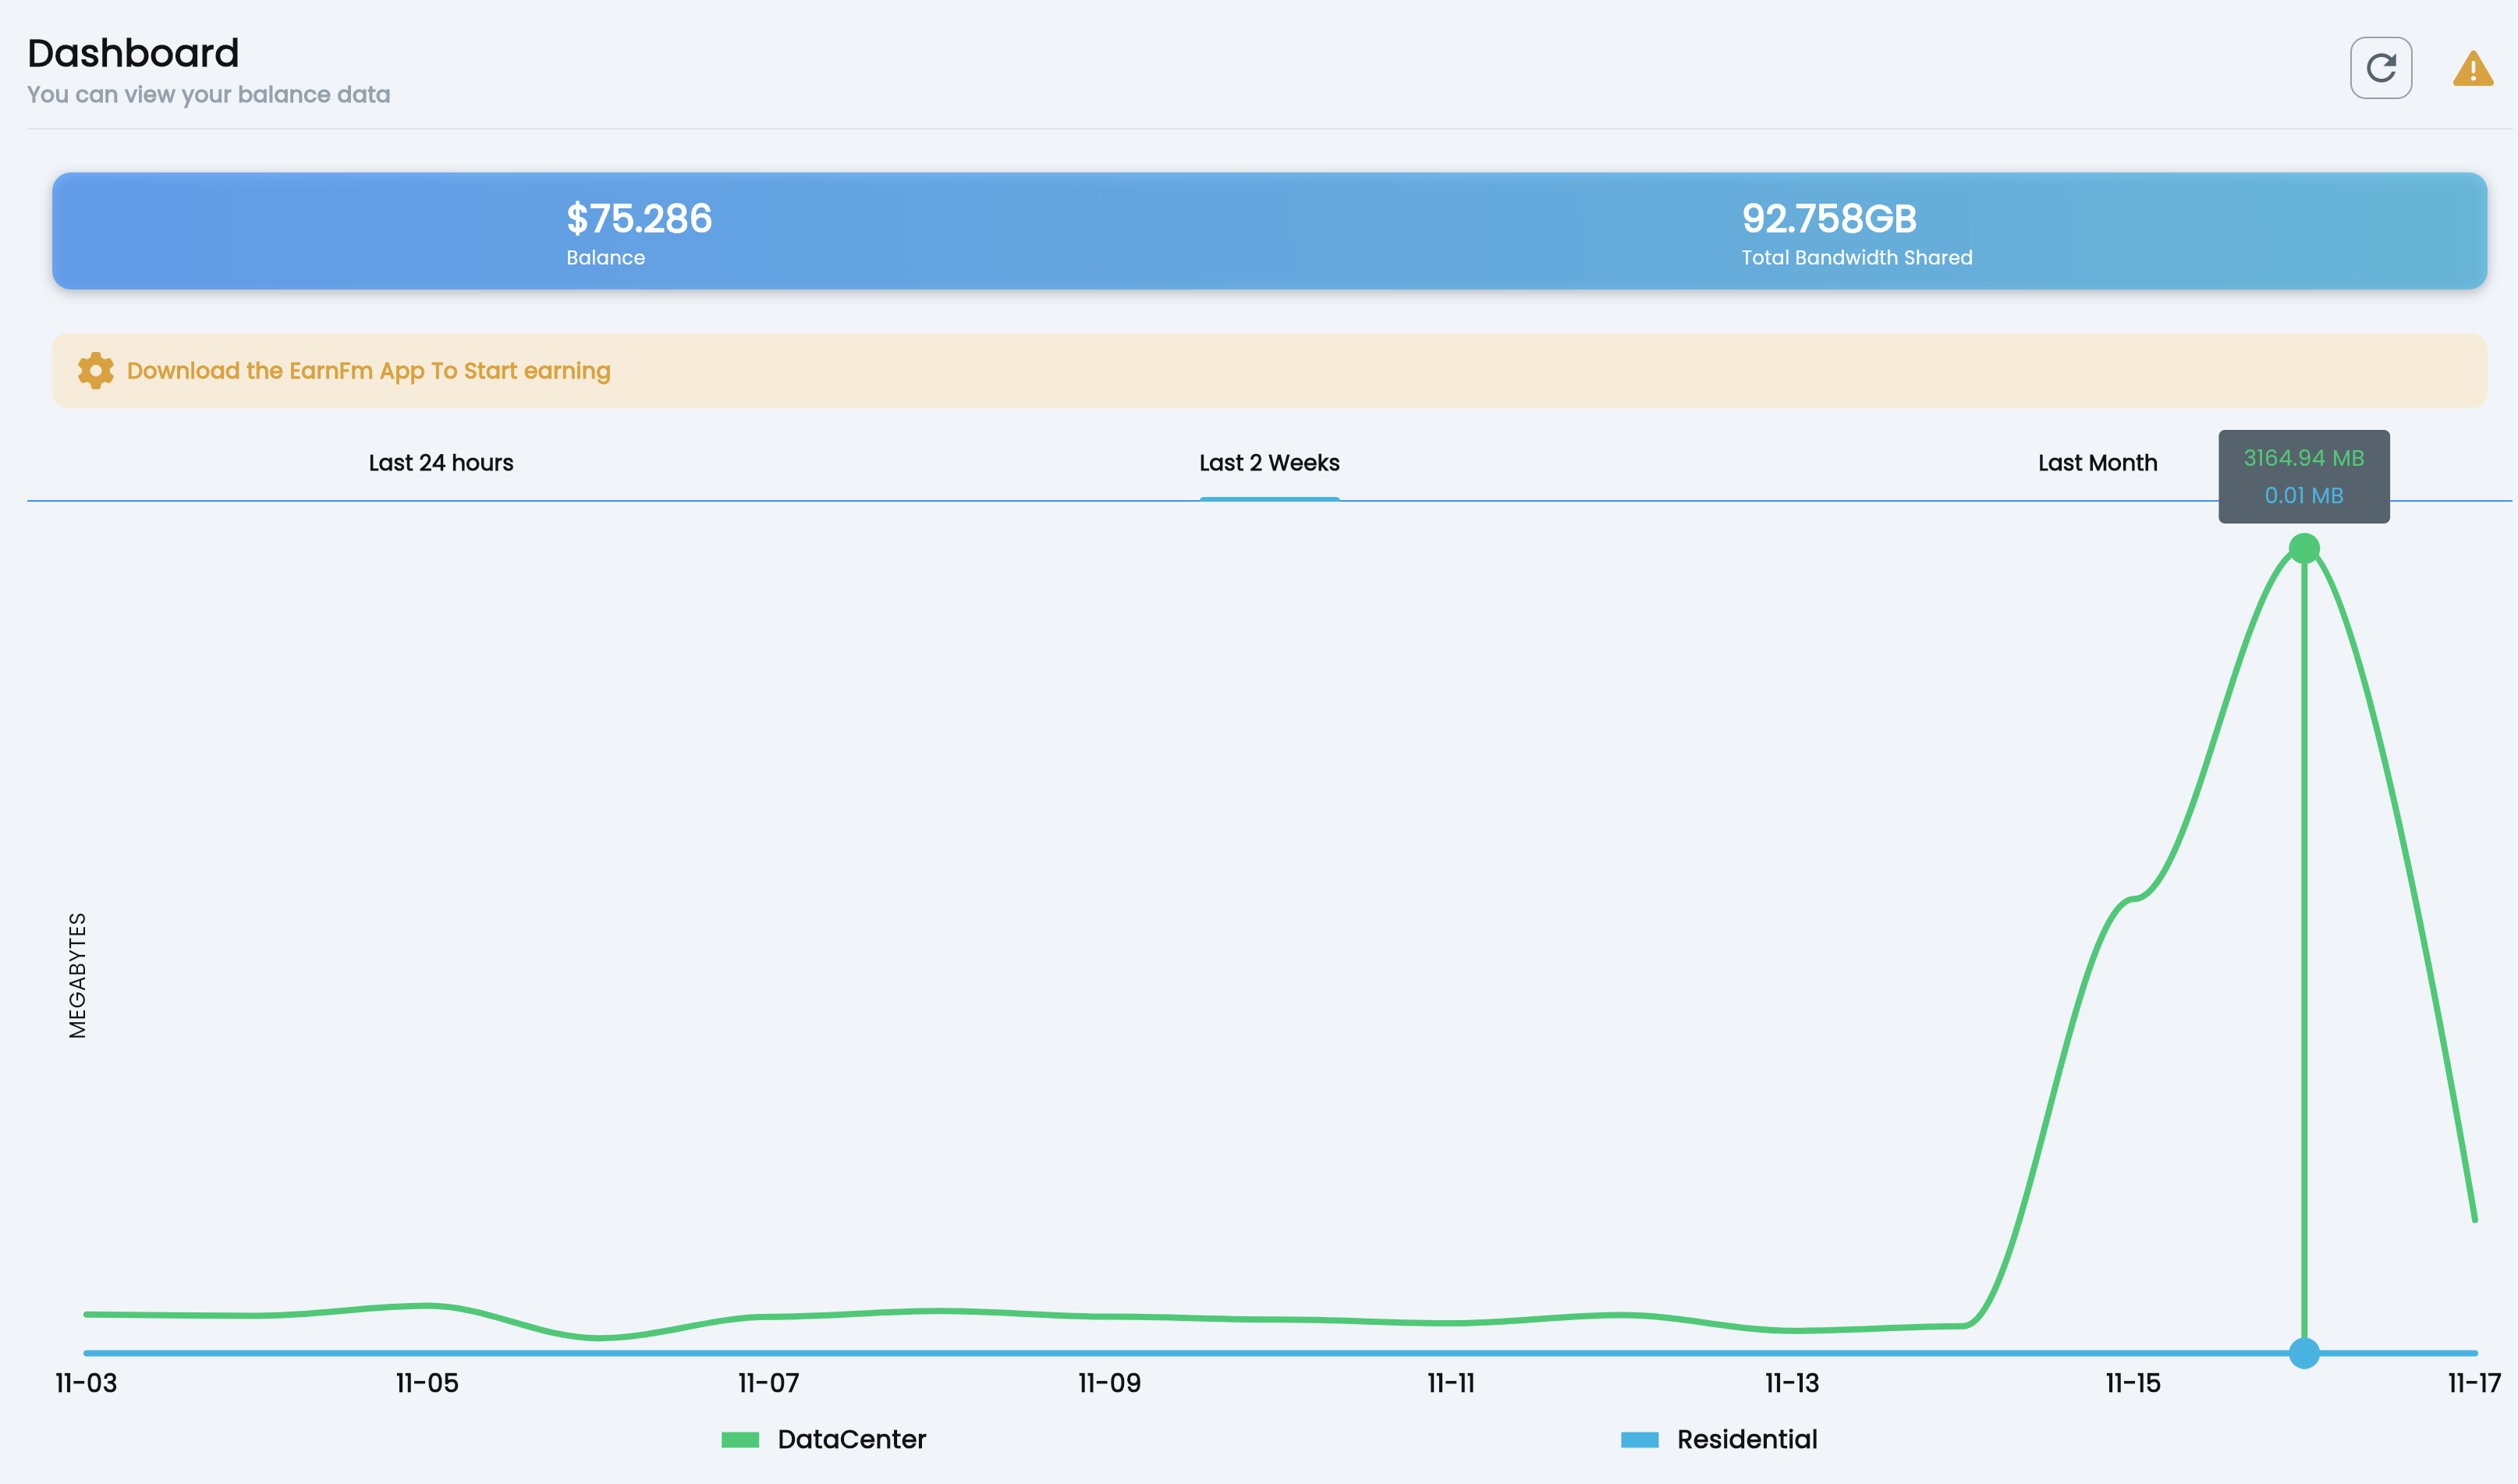The width and height of the screenshot is (2518, 1484).
Task: Click the 11-03 x-axis date label
Action: (x=86, y=1383)
